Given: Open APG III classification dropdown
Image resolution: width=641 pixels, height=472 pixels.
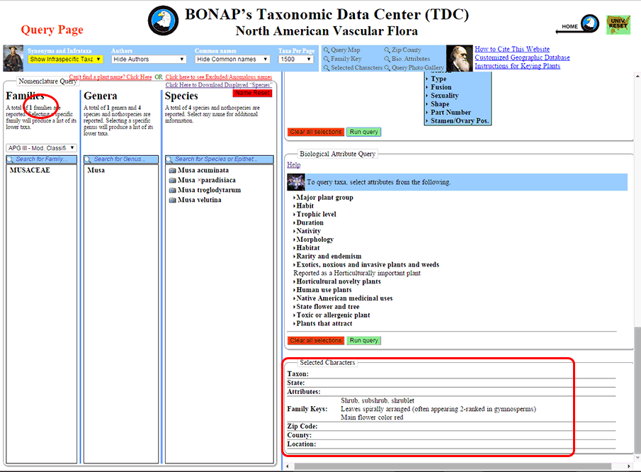Looking at the screenshot, I should pyautogui.click(x=41, y=148).
